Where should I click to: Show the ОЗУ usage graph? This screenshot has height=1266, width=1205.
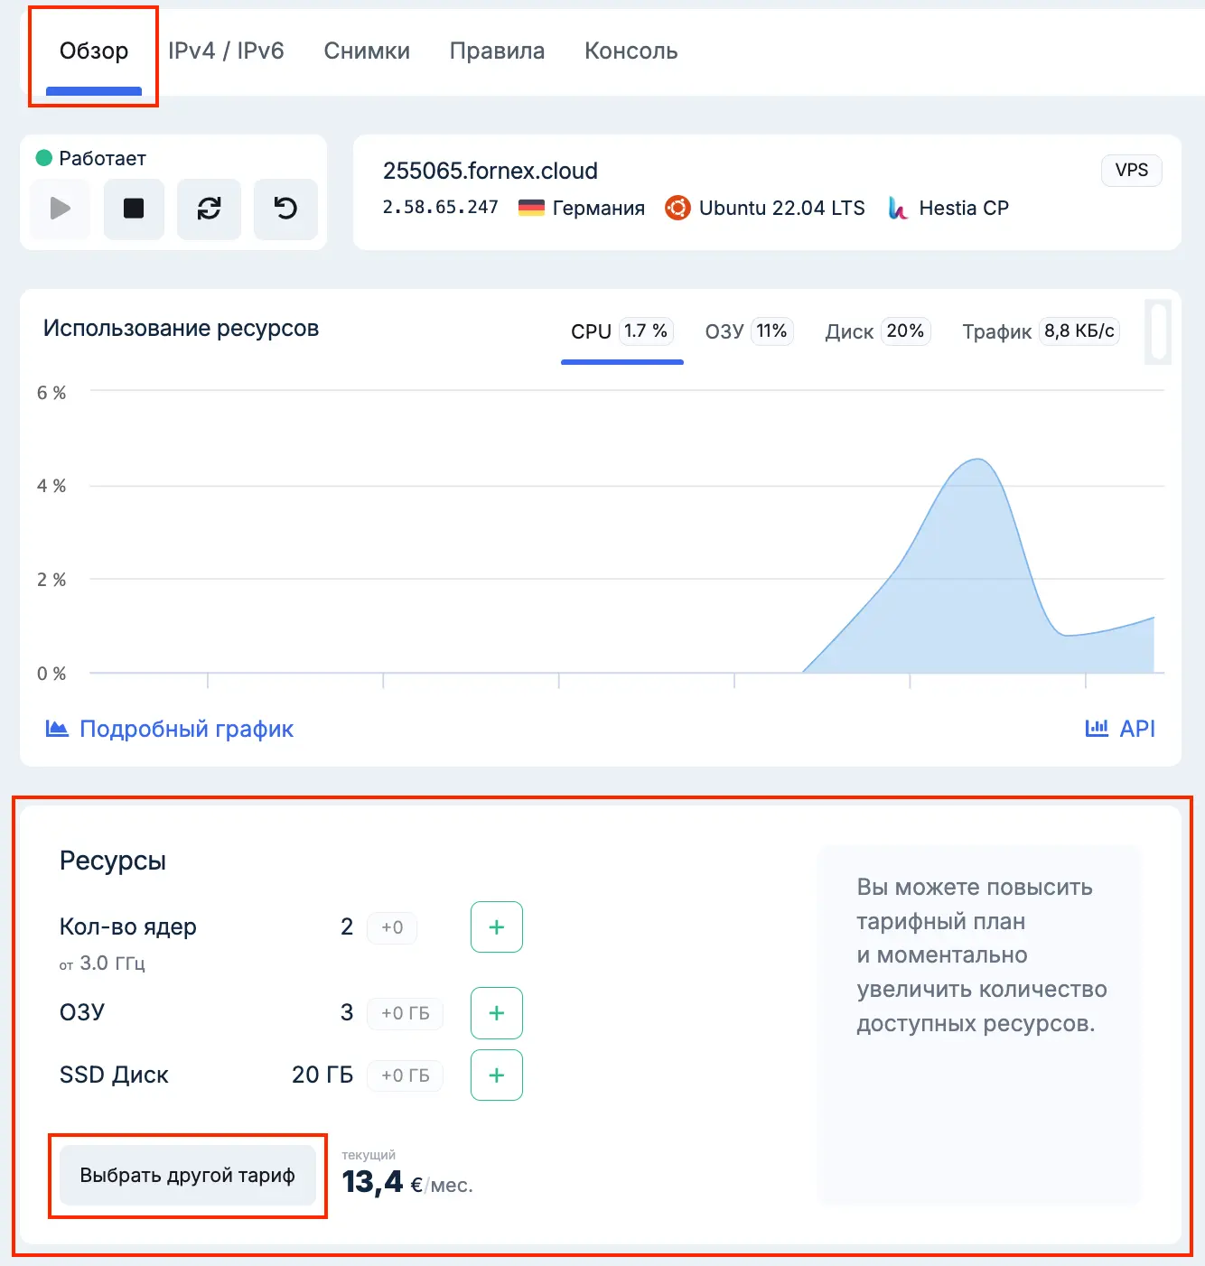tap(749, 331)
